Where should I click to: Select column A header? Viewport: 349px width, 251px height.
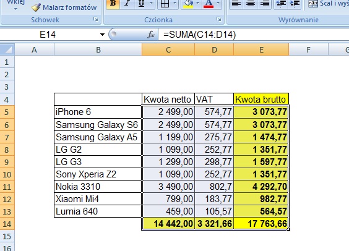(34, 49)
